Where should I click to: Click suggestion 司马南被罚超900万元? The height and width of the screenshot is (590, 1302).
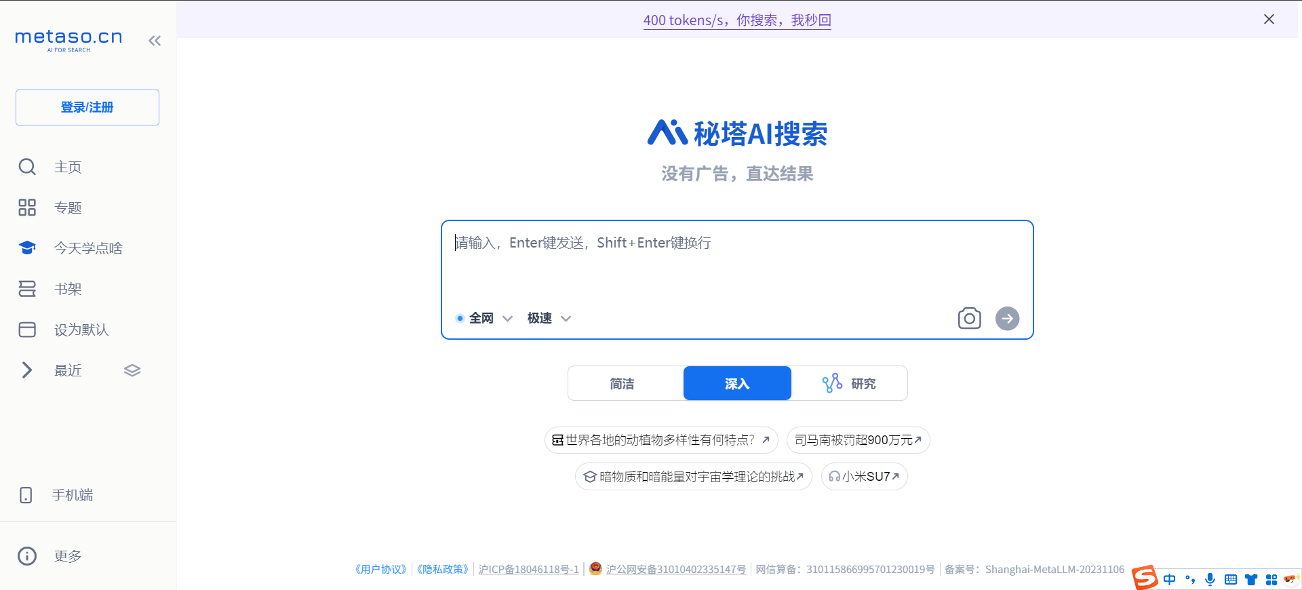tap(858, 440)
